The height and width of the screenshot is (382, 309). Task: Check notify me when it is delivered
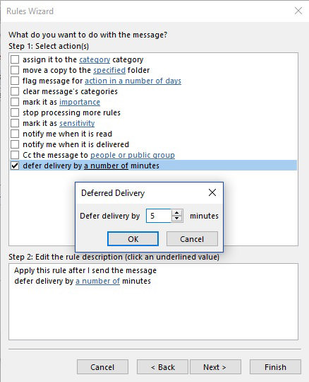(x=15, y=144)
